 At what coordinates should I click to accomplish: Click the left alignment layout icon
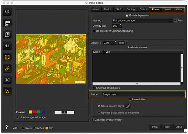pyautogui.click(x=7, y=23)
